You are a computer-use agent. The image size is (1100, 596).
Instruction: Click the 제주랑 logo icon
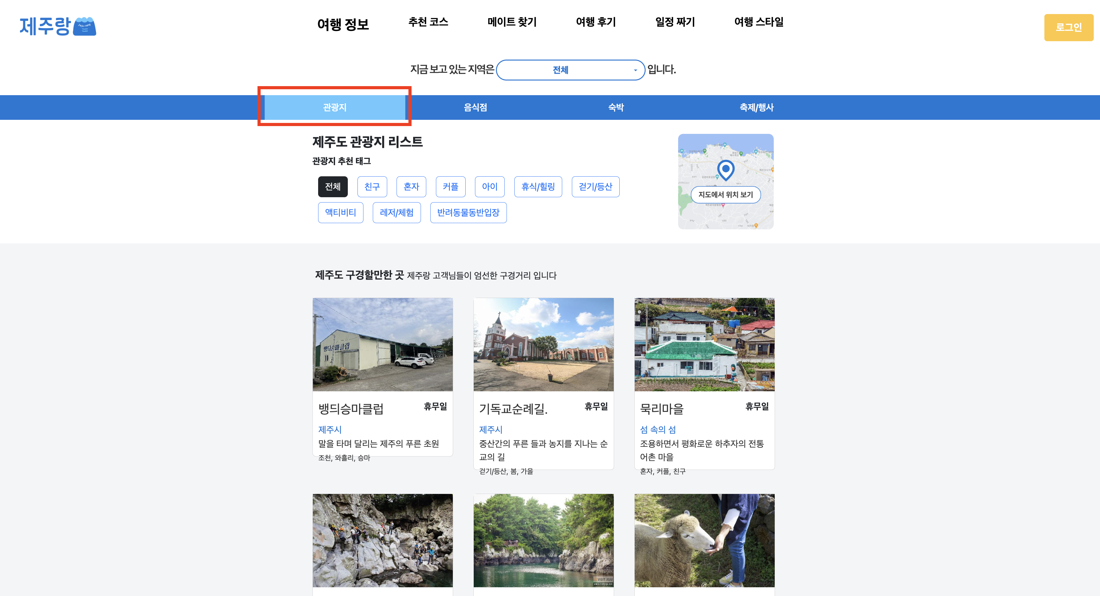click(84, 27)
